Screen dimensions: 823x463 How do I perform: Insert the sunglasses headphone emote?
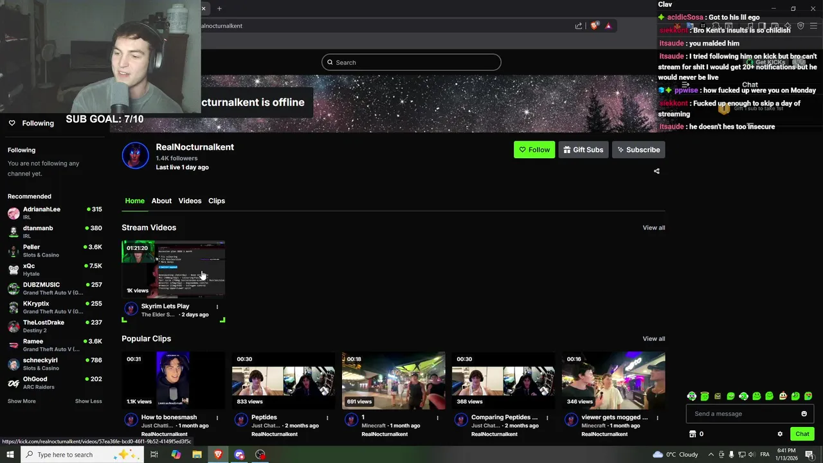(x=692, y=396)
